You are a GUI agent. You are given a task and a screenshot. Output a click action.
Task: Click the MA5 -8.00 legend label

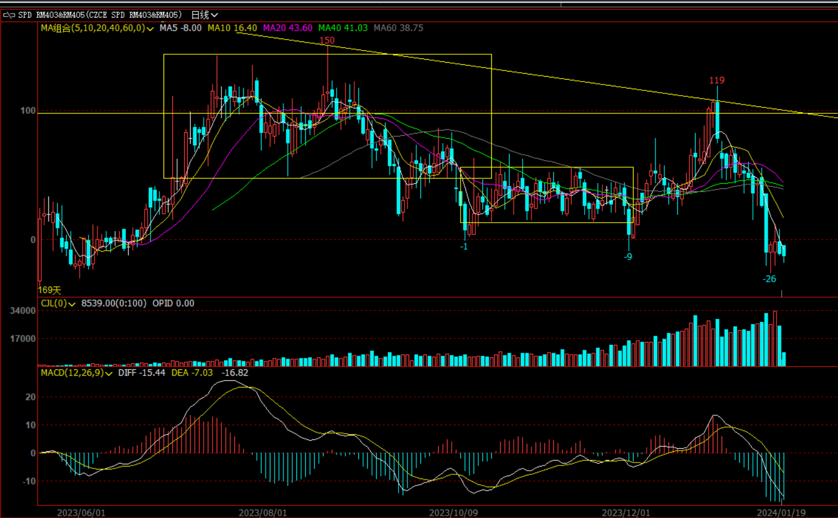pos(180,28)
